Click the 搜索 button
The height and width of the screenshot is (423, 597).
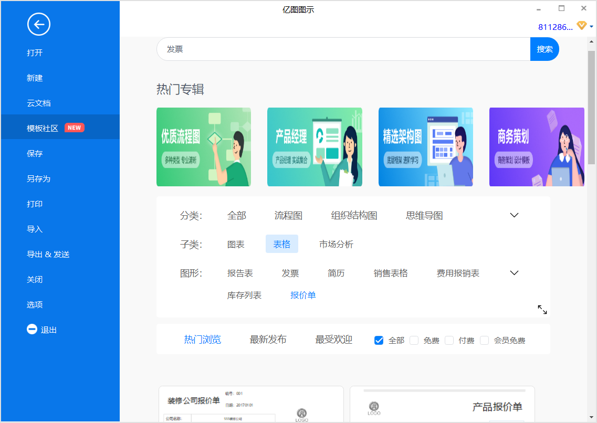tap(544, 49)
